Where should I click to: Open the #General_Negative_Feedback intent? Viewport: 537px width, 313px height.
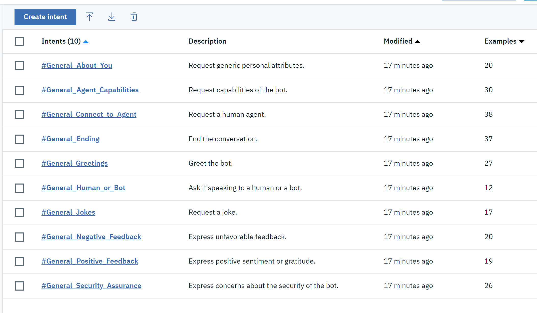91,237
